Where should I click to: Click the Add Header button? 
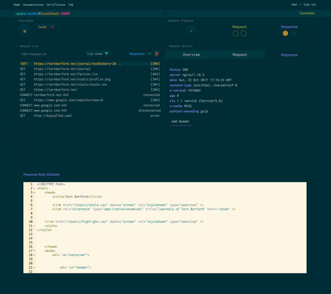pos(181,122)
